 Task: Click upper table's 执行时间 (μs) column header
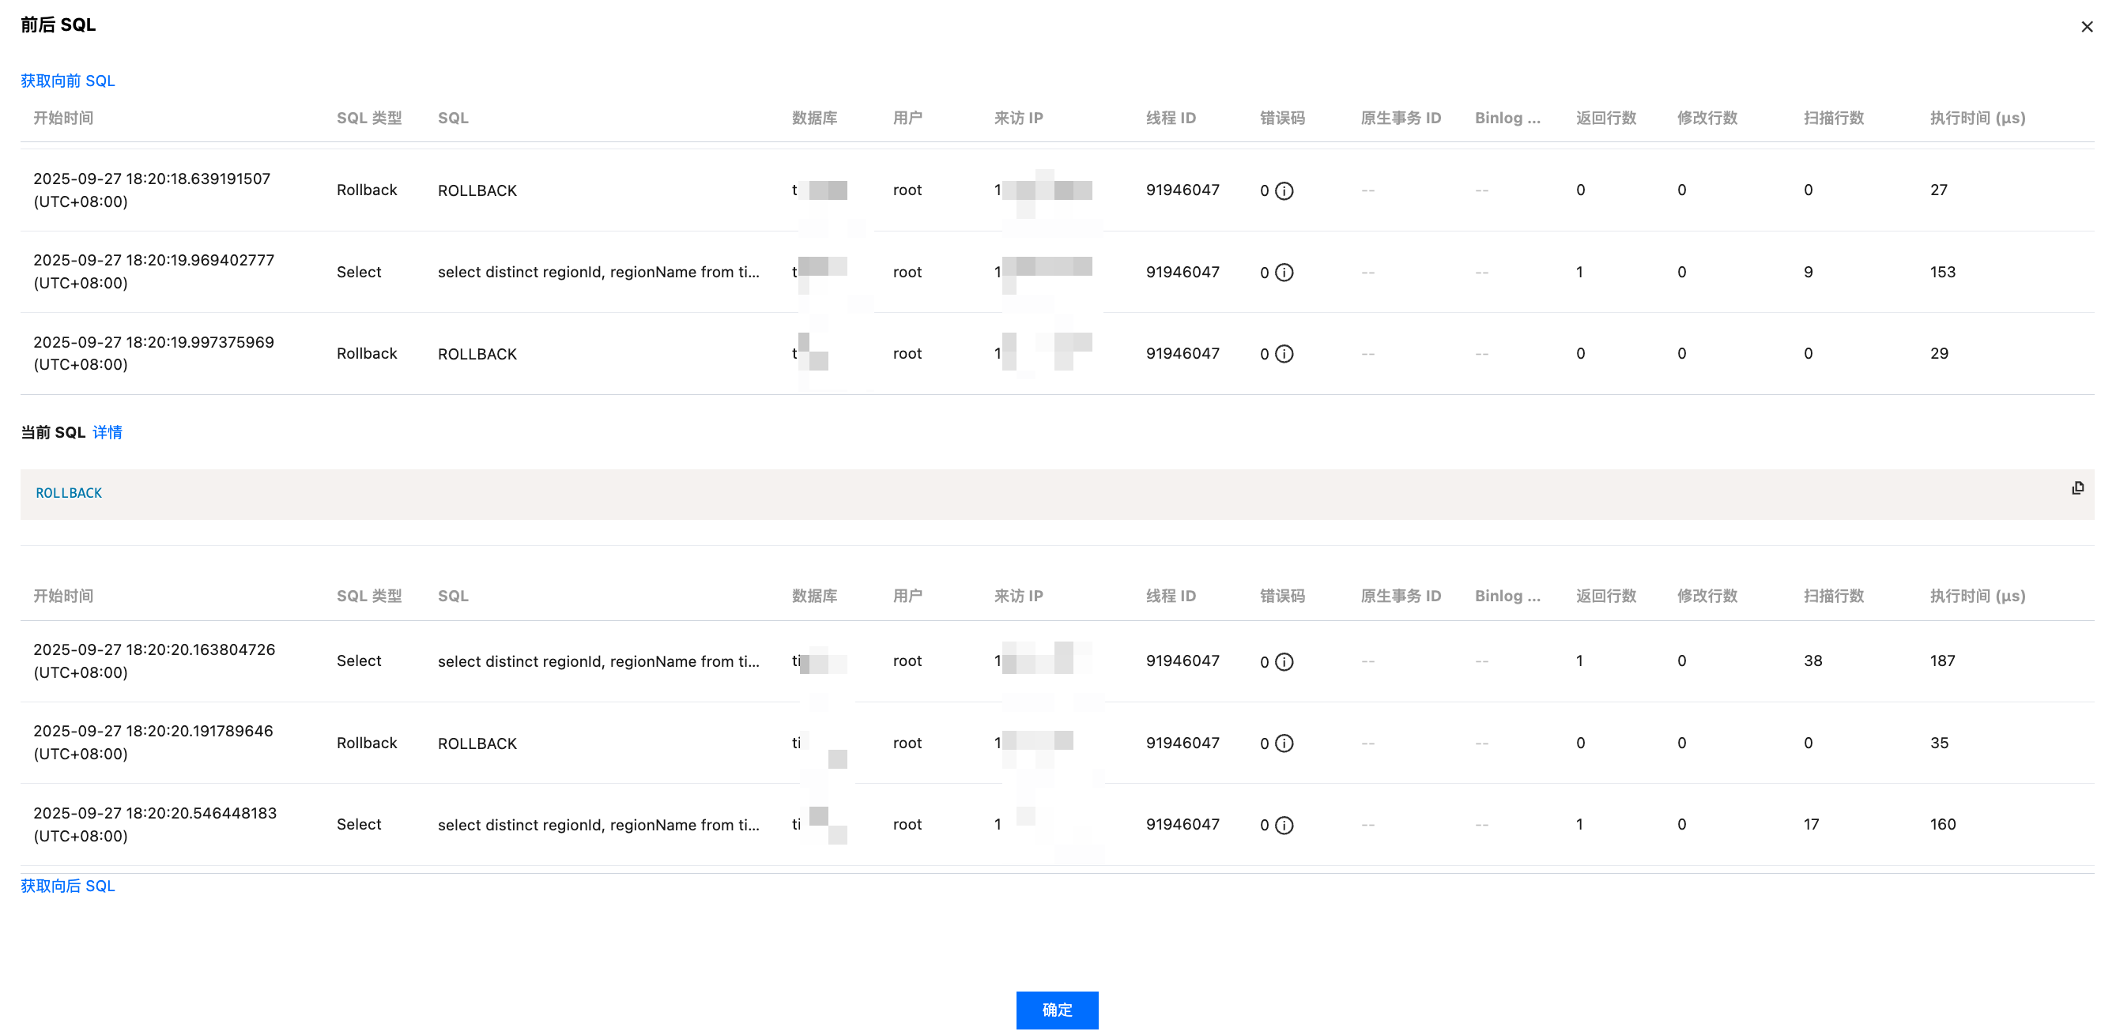tap(1977, 118)
